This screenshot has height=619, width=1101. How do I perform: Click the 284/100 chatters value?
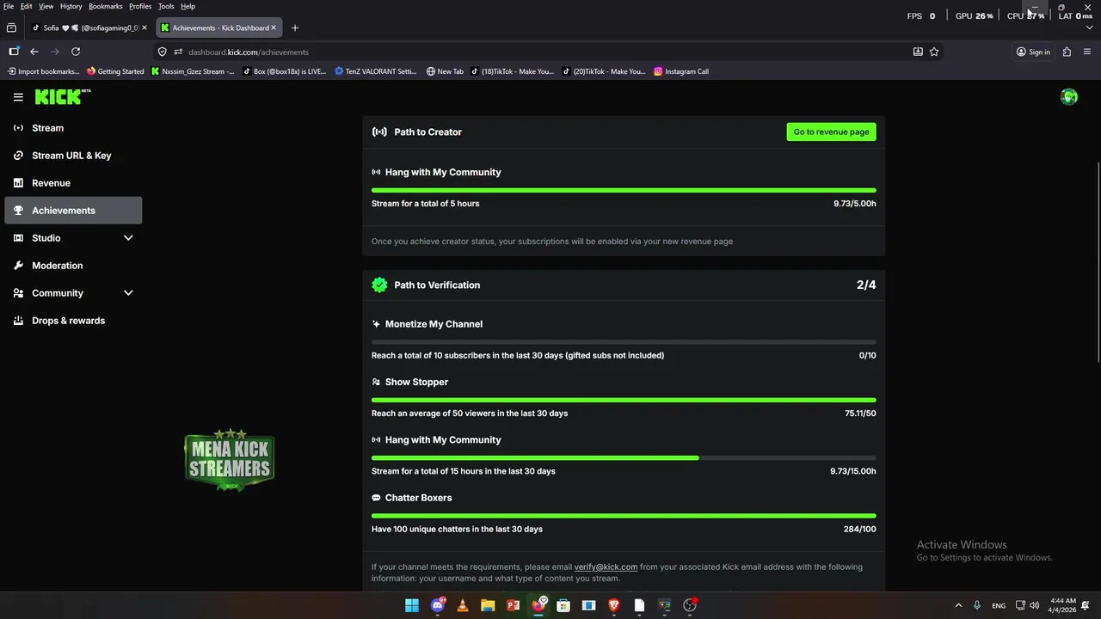point(860,529)
